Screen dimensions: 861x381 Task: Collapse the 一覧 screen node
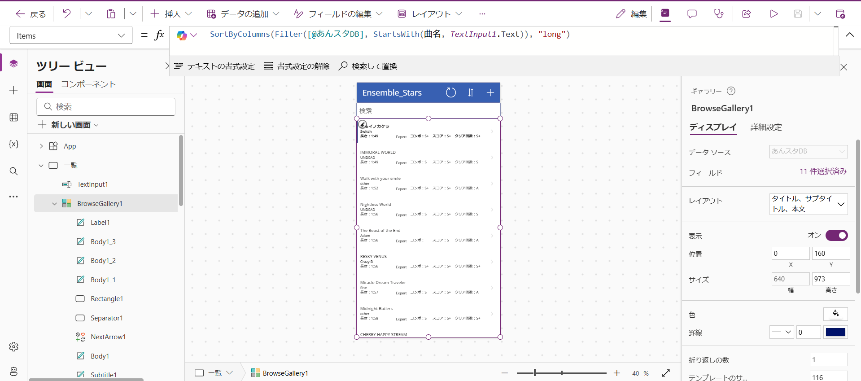[x=41, y=166]
